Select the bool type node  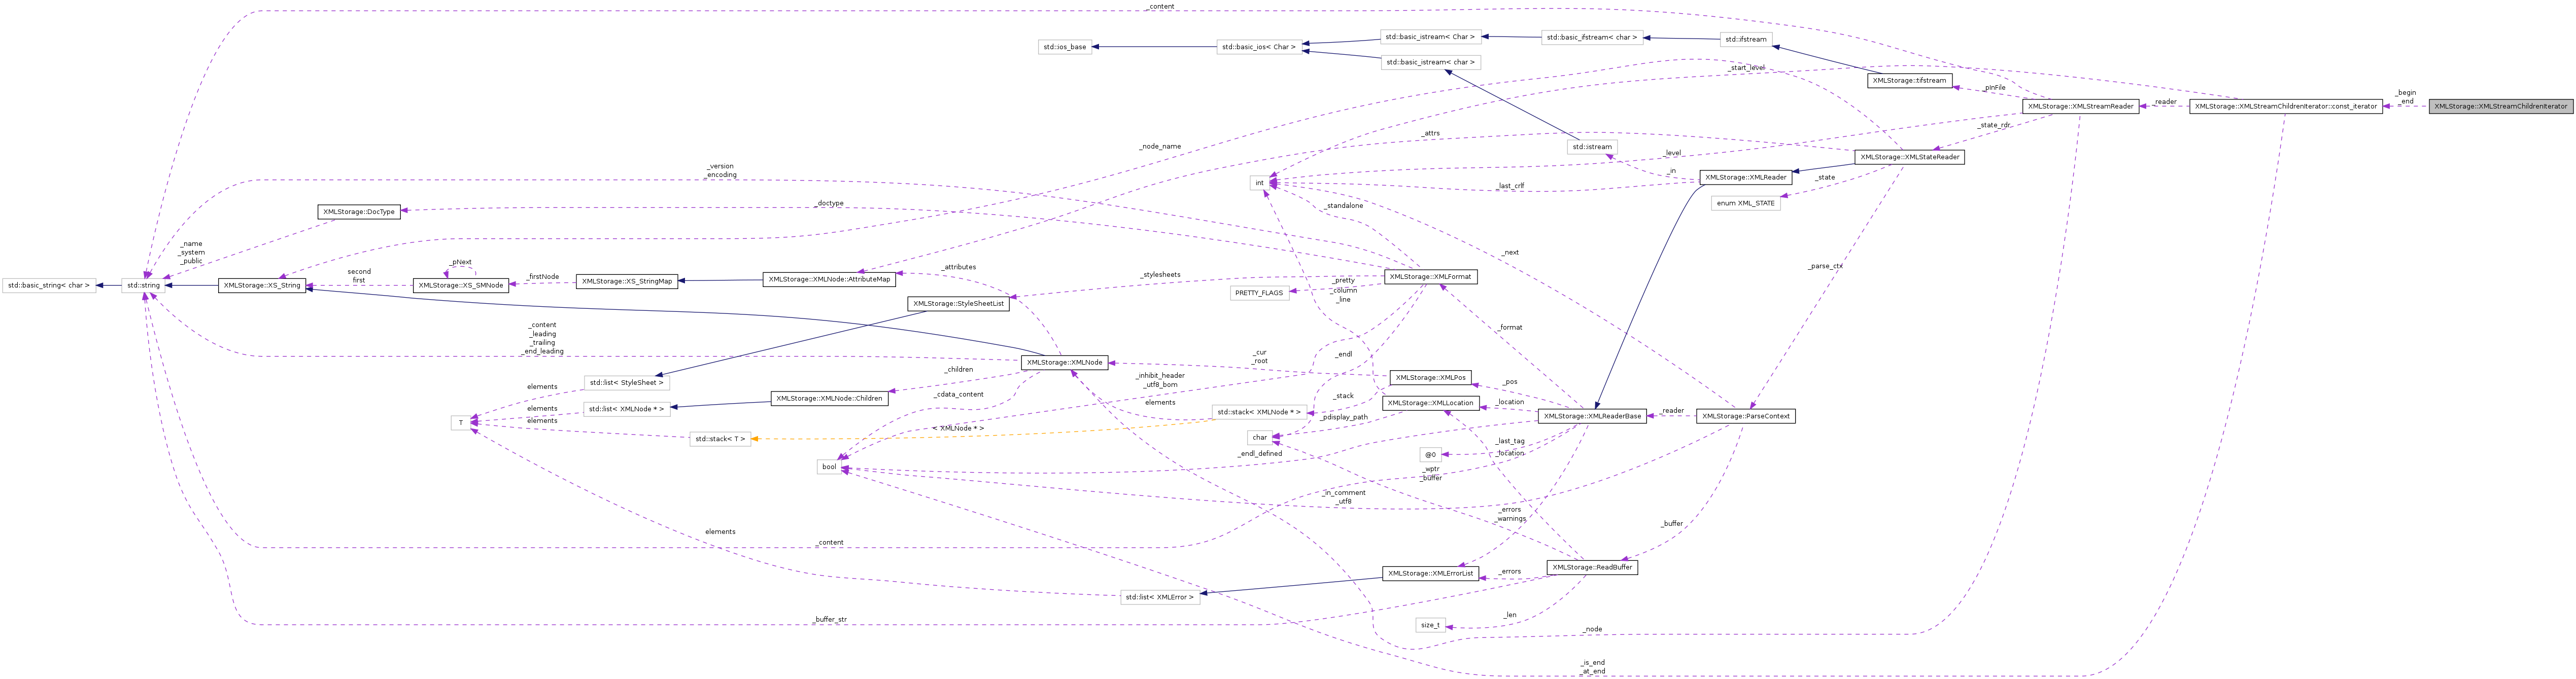coord(829,467)
